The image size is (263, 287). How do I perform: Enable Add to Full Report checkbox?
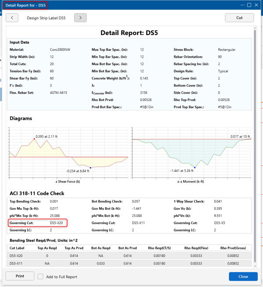[x=40, y=276]
